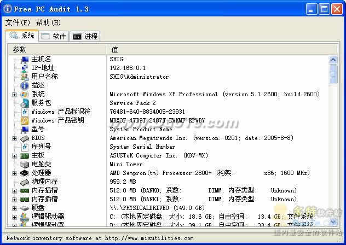The width and height of the screenshot is (346, 245).
Task: Select the IP-地址 row label
Action: click(x=43, y=68)
